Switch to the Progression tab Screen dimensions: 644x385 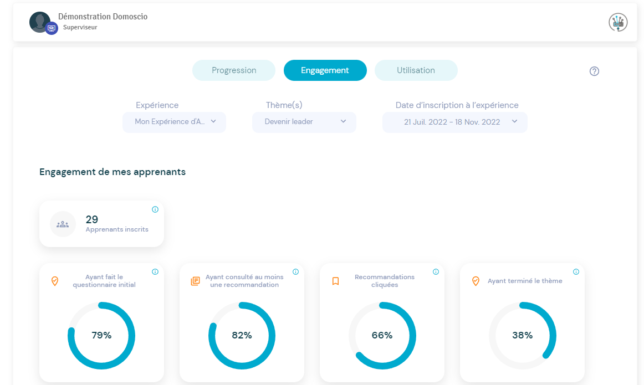[x=234, y=70]
